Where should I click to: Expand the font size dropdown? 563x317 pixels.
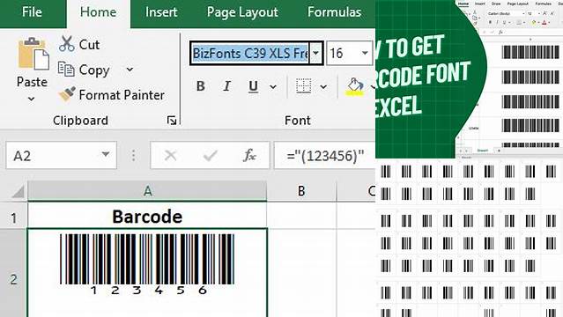point(365,53)
